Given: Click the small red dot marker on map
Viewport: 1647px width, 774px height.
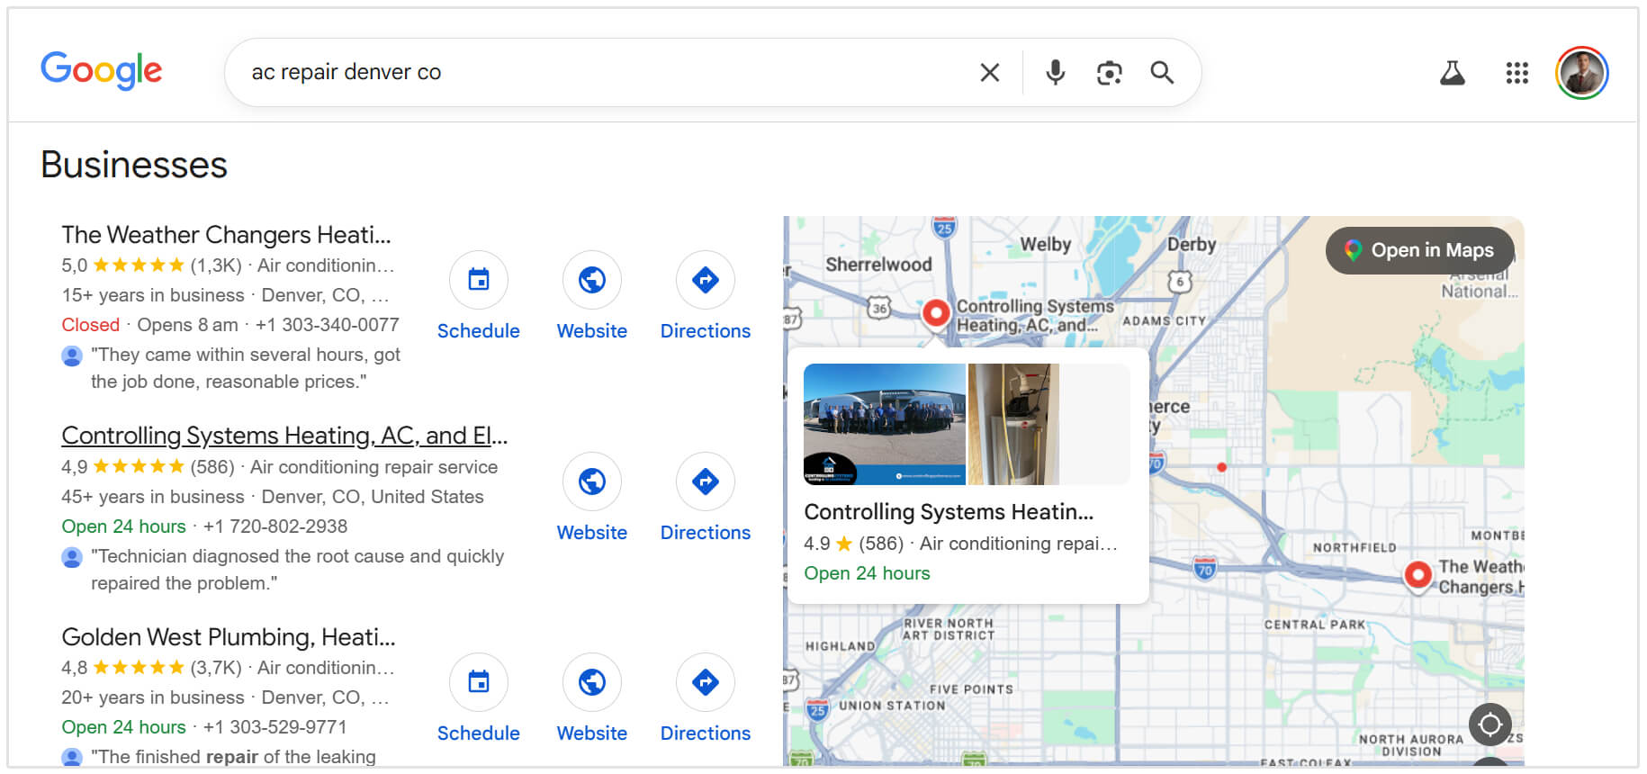Looking at the screenshot, I should click(x=1221, y=467).
